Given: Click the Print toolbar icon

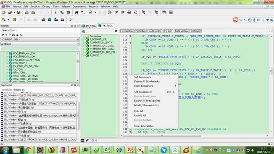Looking at the screenshot, I should pos(26,12).
